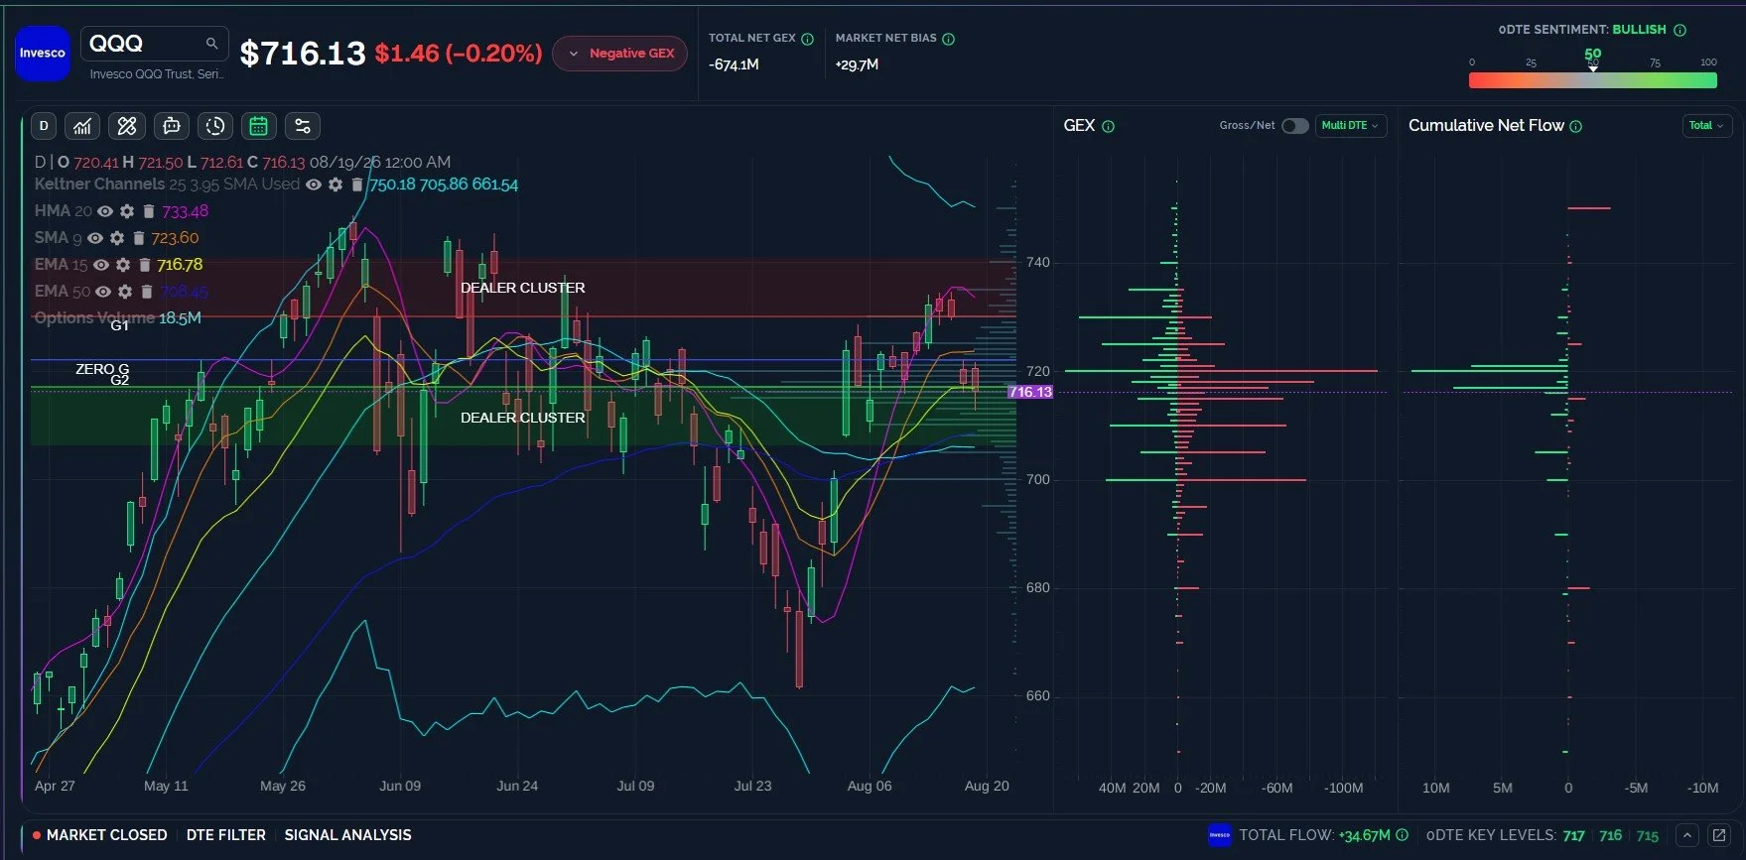Delete the EMA 50 indicator

[x=147, y=292]
